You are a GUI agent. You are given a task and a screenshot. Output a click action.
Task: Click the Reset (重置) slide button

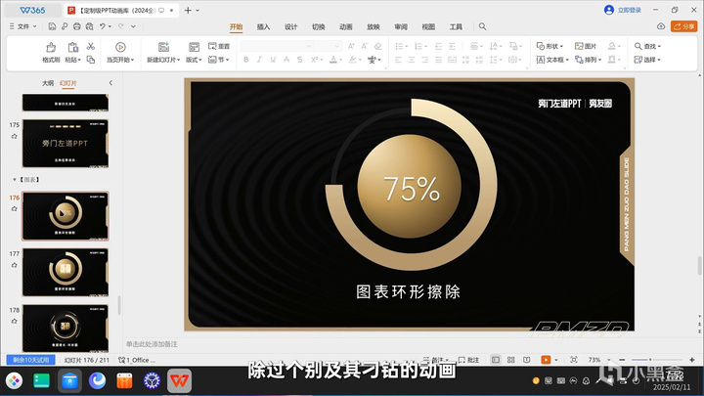click(219, 46)
